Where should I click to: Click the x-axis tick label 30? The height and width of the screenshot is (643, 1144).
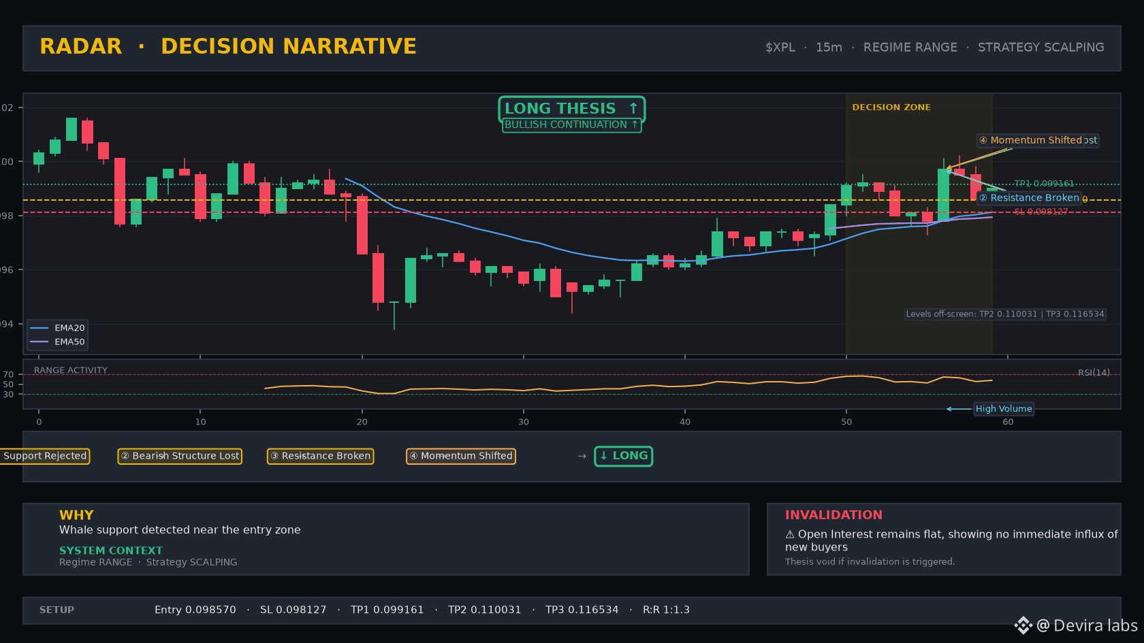[x=524, y=422]
